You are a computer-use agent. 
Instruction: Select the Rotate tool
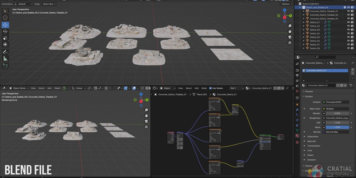point(5,31)
